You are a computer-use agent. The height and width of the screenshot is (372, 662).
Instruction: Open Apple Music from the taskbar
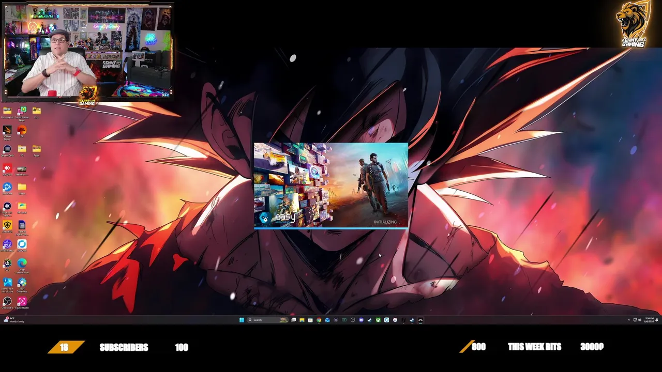(395, 320)
